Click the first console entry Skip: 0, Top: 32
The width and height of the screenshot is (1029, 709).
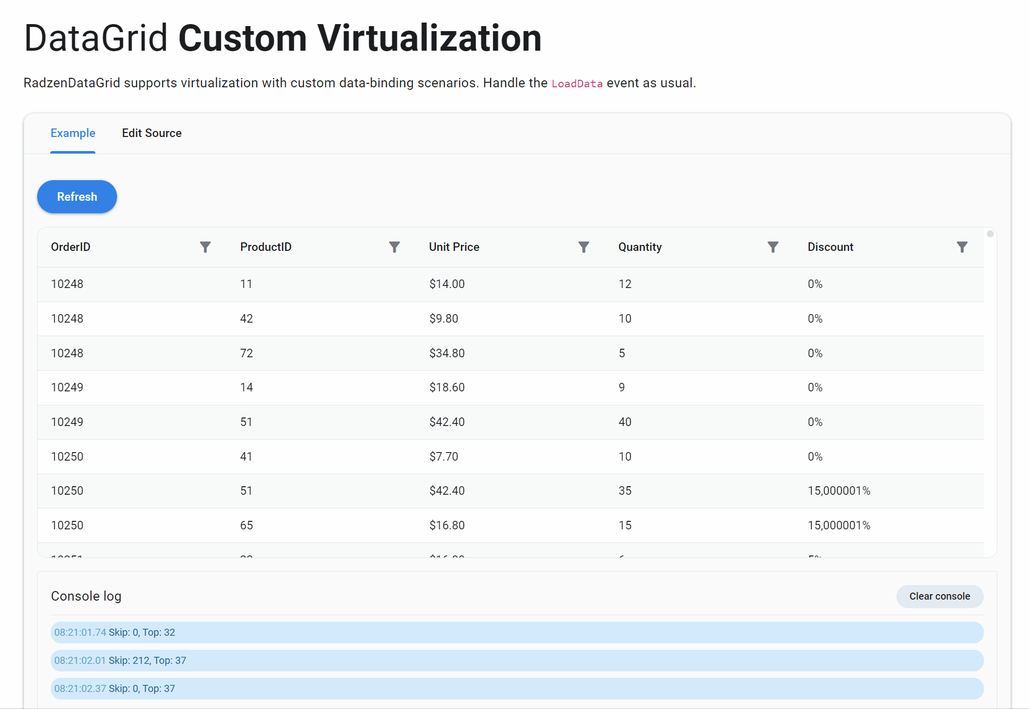click(142, 632)
